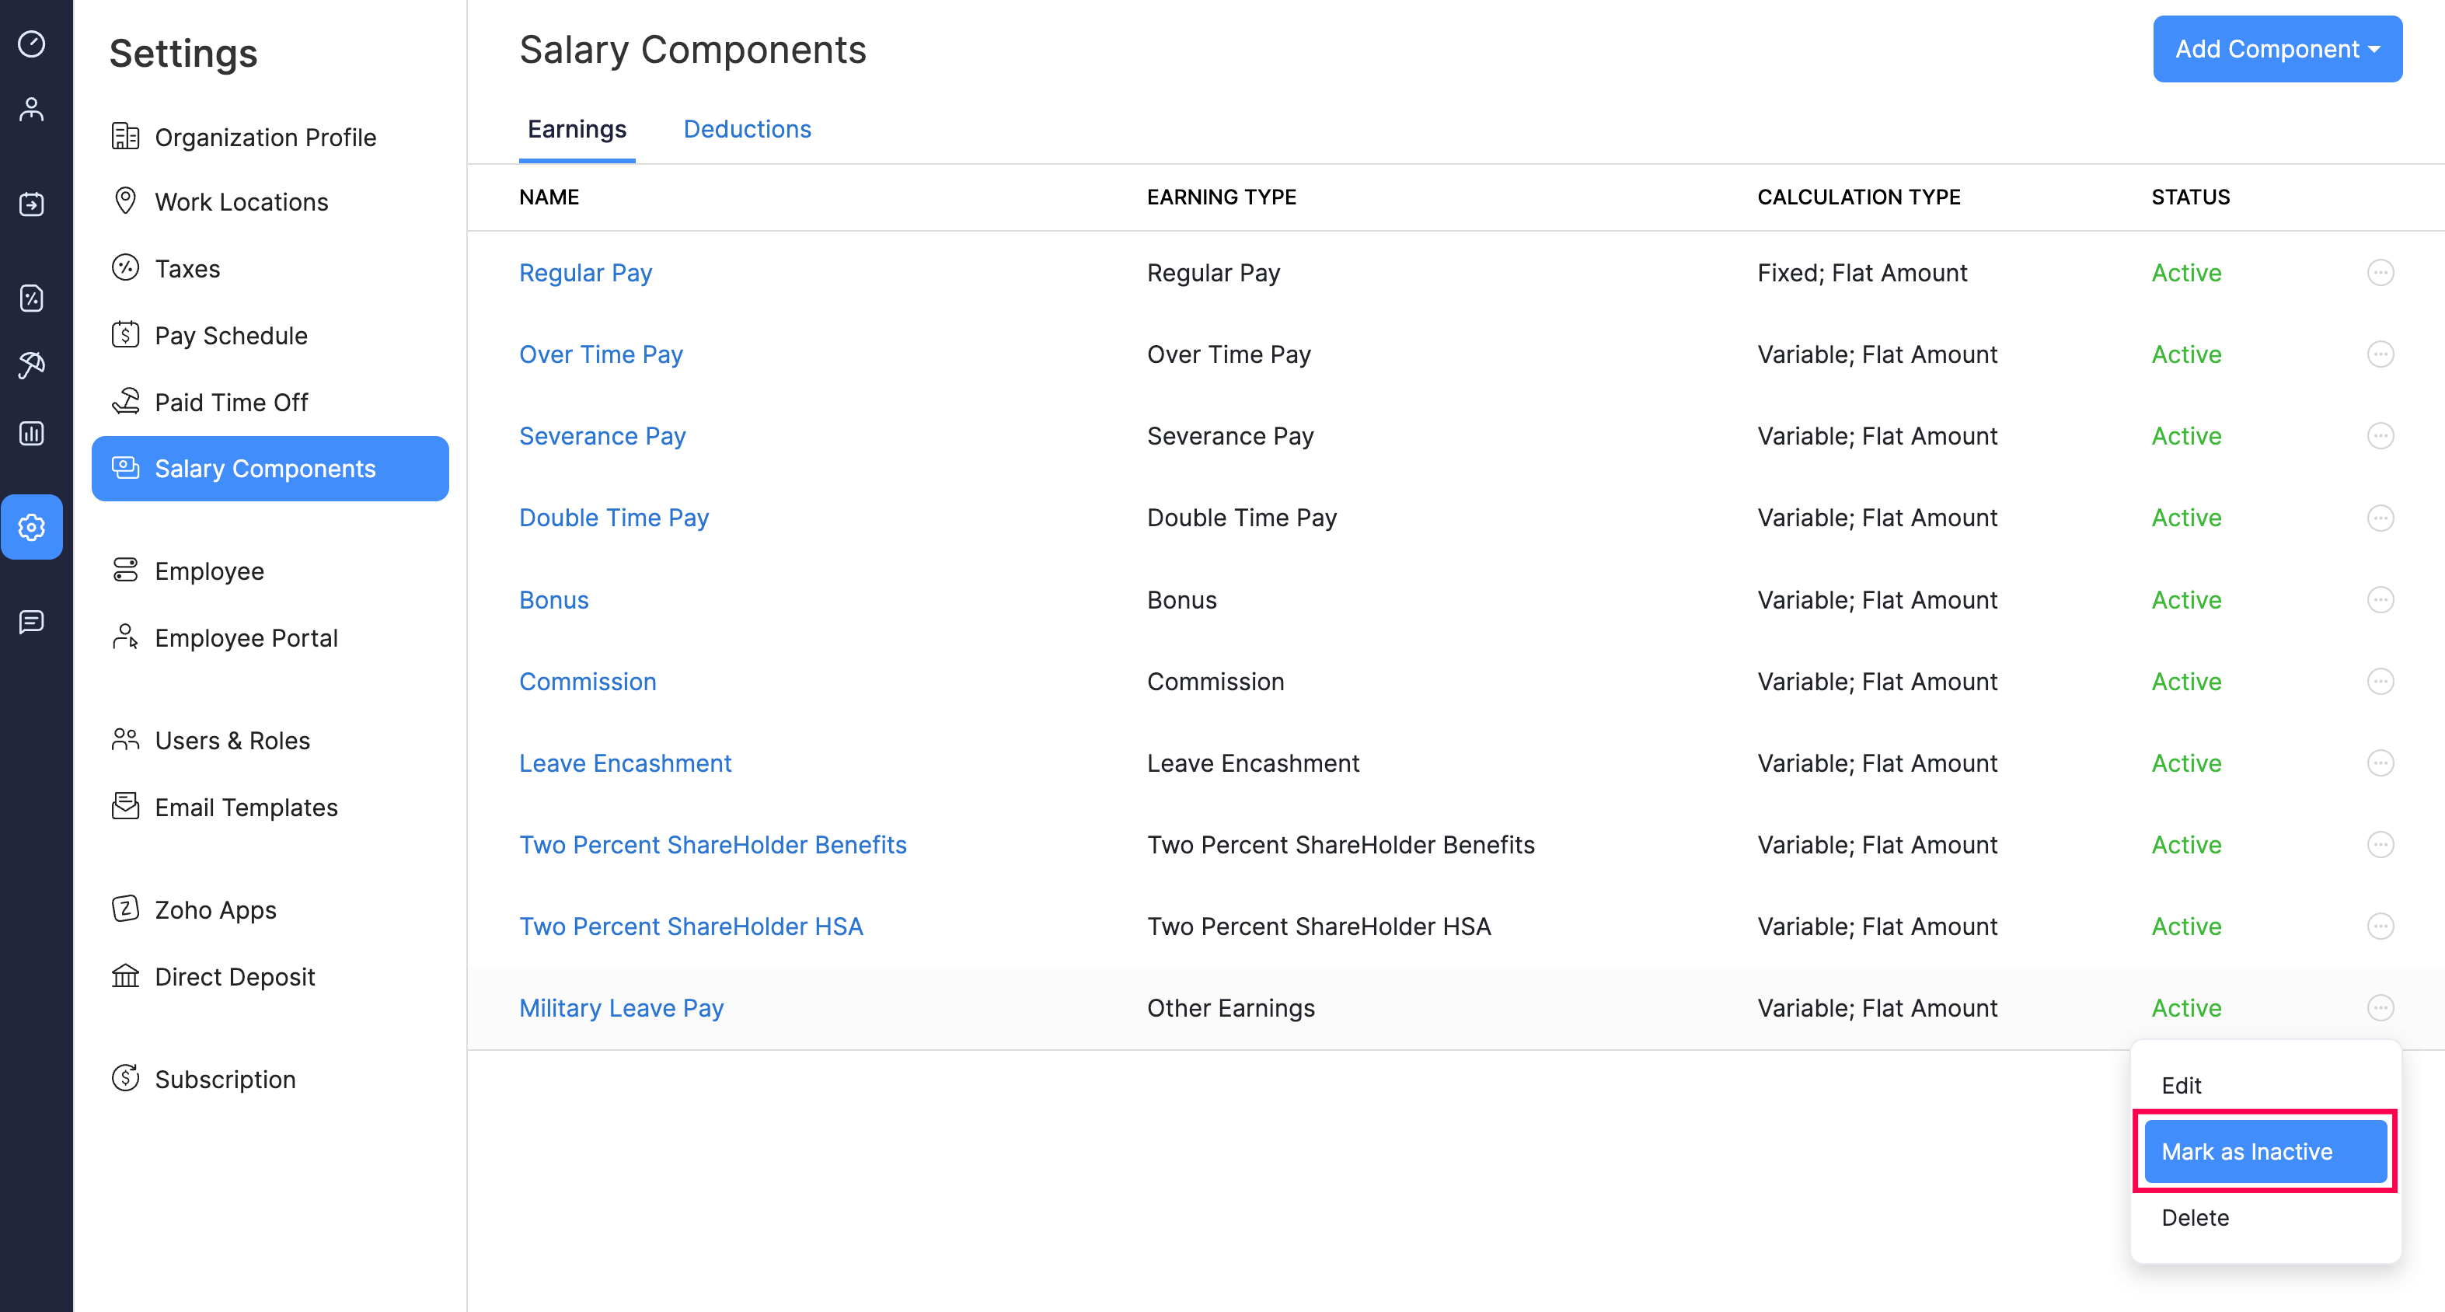The width and height of the screenshot is (2445, 1312).
Task: Open more options for Commission row
Action: pyautogui.click(x=2380, y=682)
